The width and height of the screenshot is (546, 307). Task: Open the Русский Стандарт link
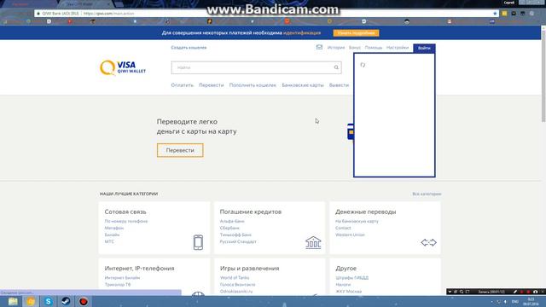(238, 241)
